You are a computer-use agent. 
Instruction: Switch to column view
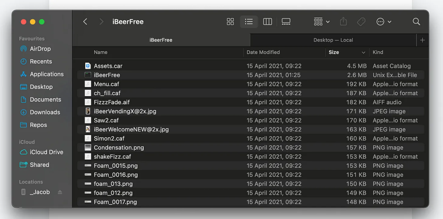[x=267, y=22]
